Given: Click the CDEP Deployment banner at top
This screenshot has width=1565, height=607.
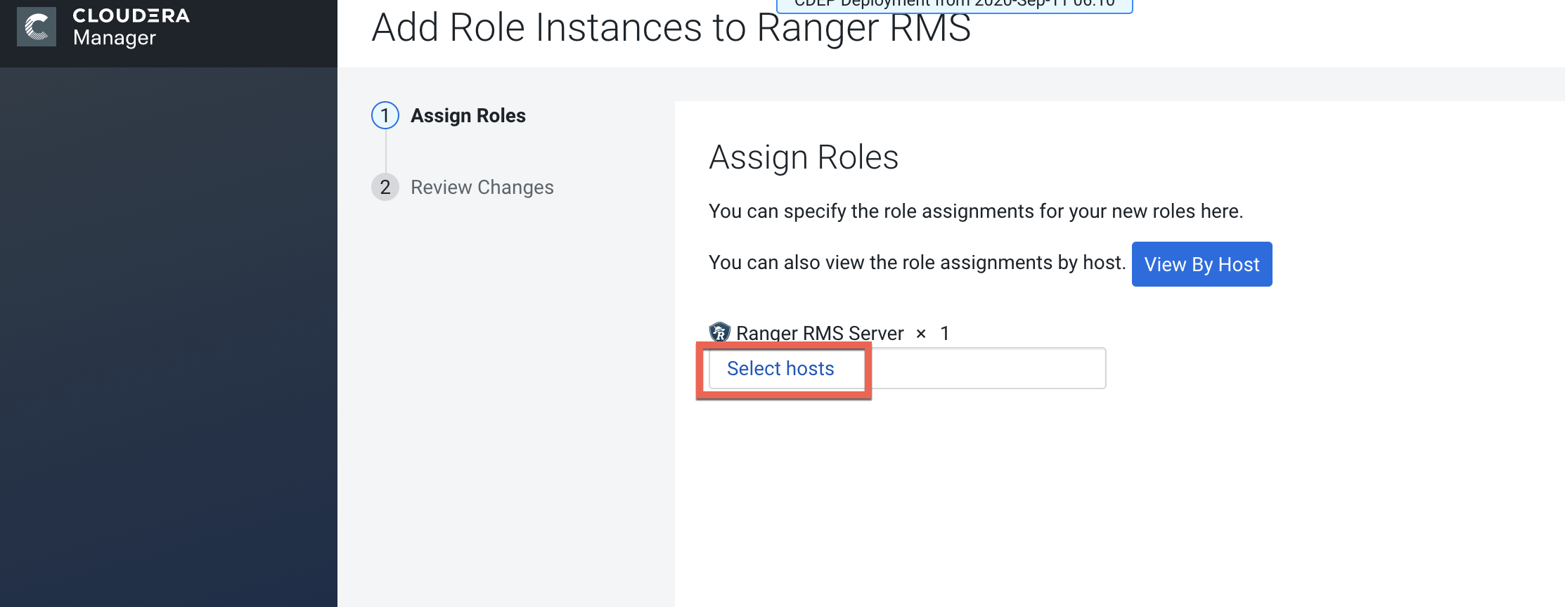Looking at the screenshot, I should point(953,4).
